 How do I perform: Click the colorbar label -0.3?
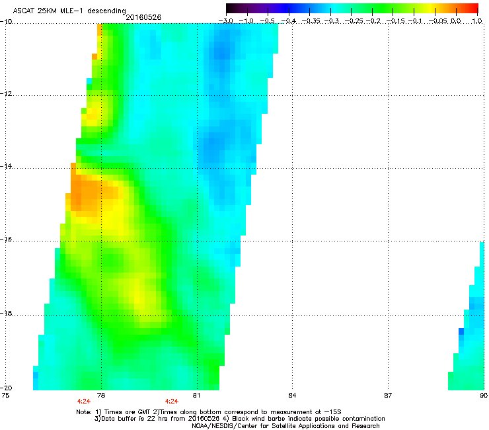[332, 21]
